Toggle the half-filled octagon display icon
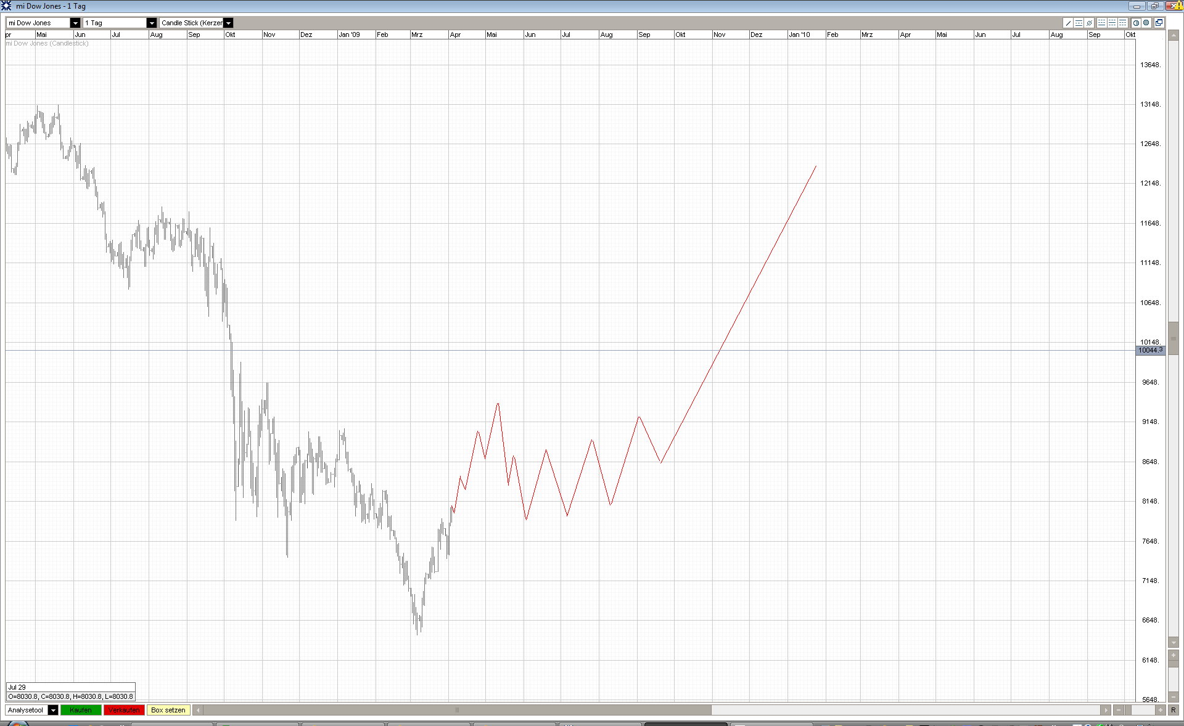 pos(1136,23)
